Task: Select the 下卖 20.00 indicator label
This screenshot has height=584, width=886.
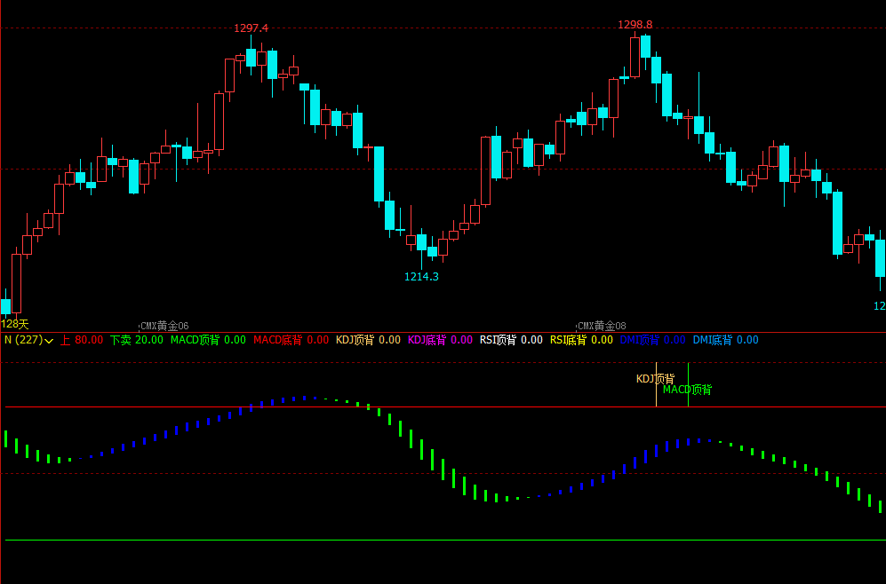Action: pyautogui.click(x=137, y=340)
